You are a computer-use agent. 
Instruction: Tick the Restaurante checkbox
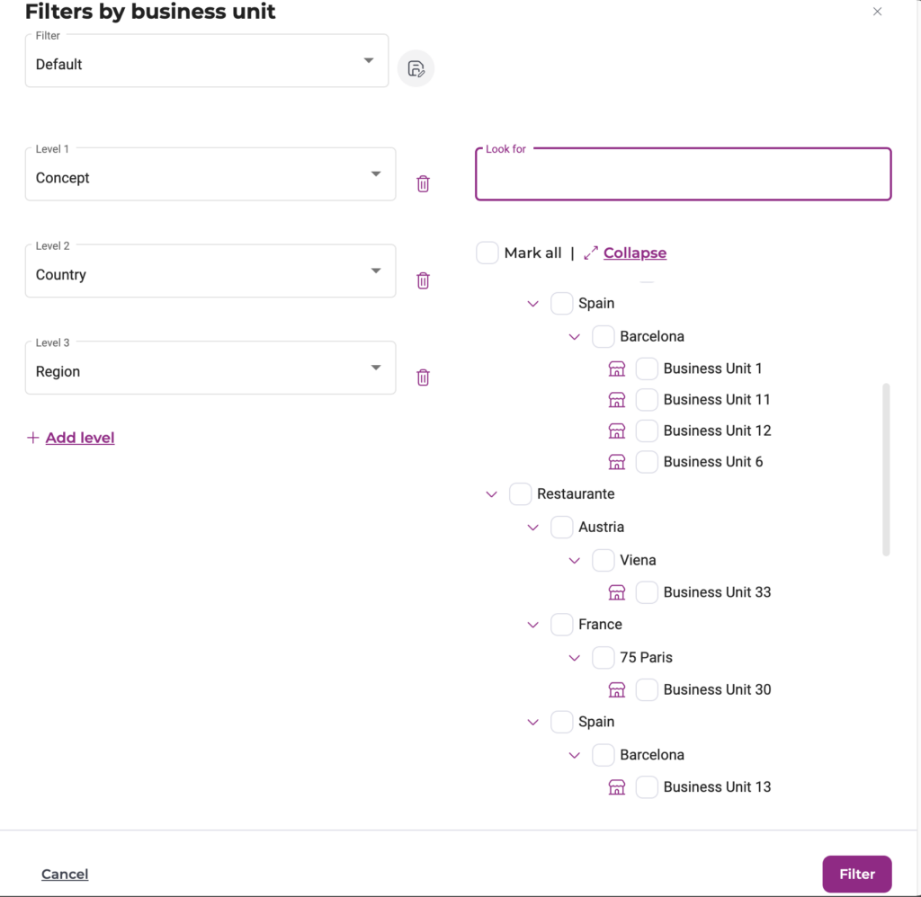coord(521,494)
